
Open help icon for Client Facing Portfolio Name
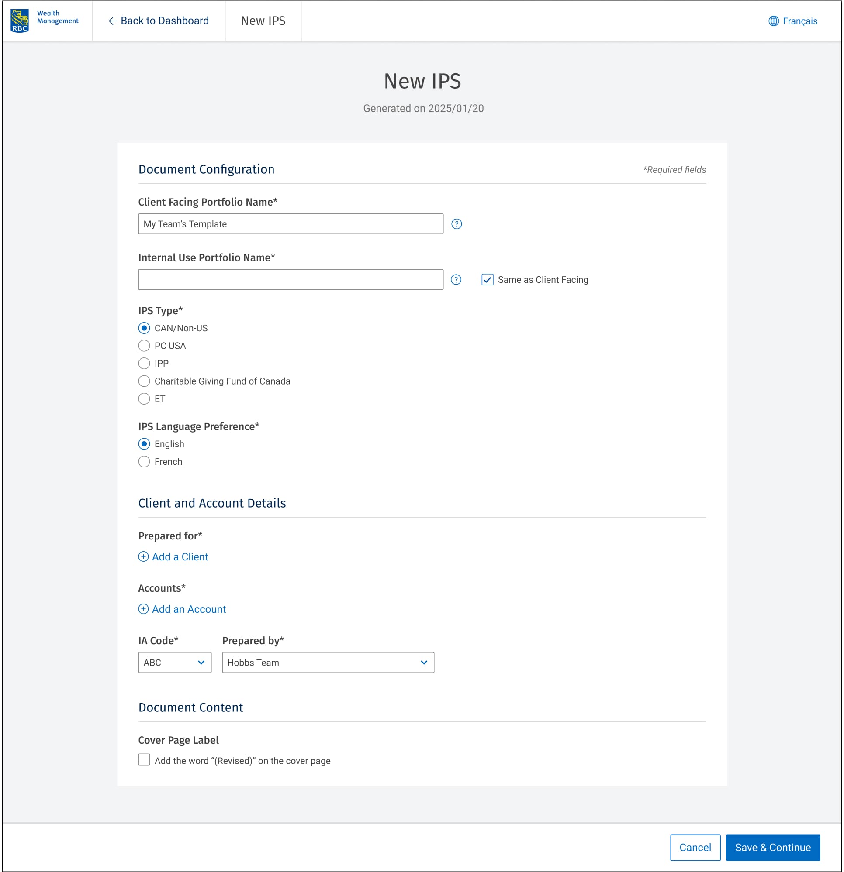click(x=456, y=224)
